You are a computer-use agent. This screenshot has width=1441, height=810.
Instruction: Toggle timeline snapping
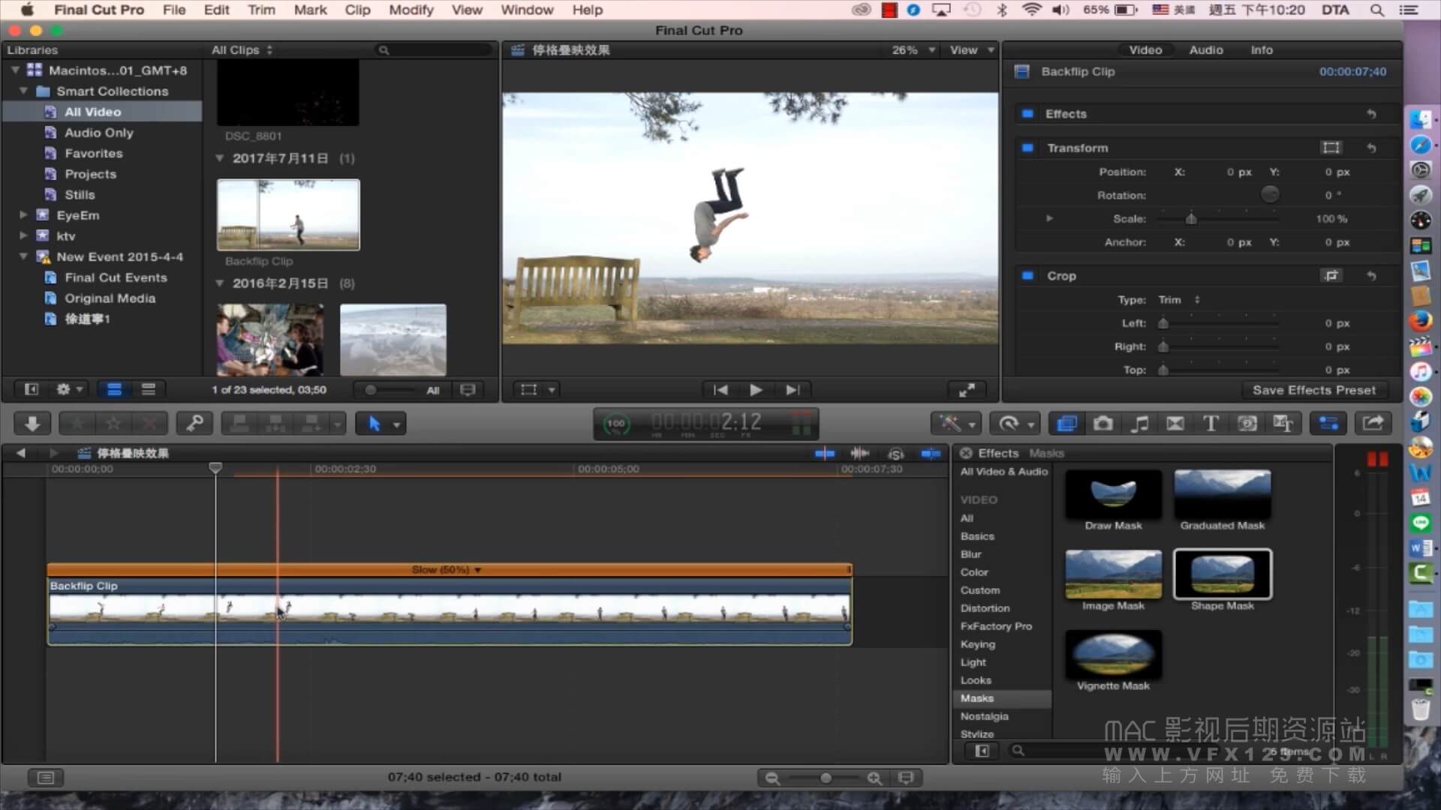pyautogui.click(x=931, y=453)
